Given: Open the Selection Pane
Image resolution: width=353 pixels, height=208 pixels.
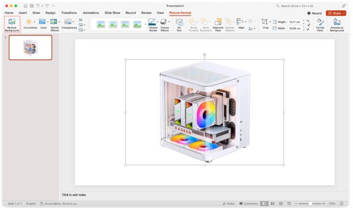Looking at the screenshot, I should coord(218,25).
